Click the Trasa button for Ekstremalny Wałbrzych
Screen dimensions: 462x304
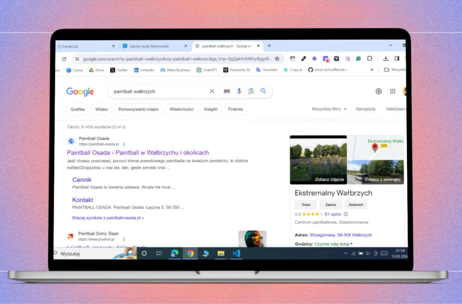[x=306, y=204]
